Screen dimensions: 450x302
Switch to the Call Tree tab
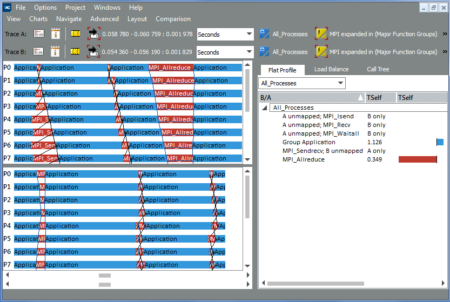point(378,69)
